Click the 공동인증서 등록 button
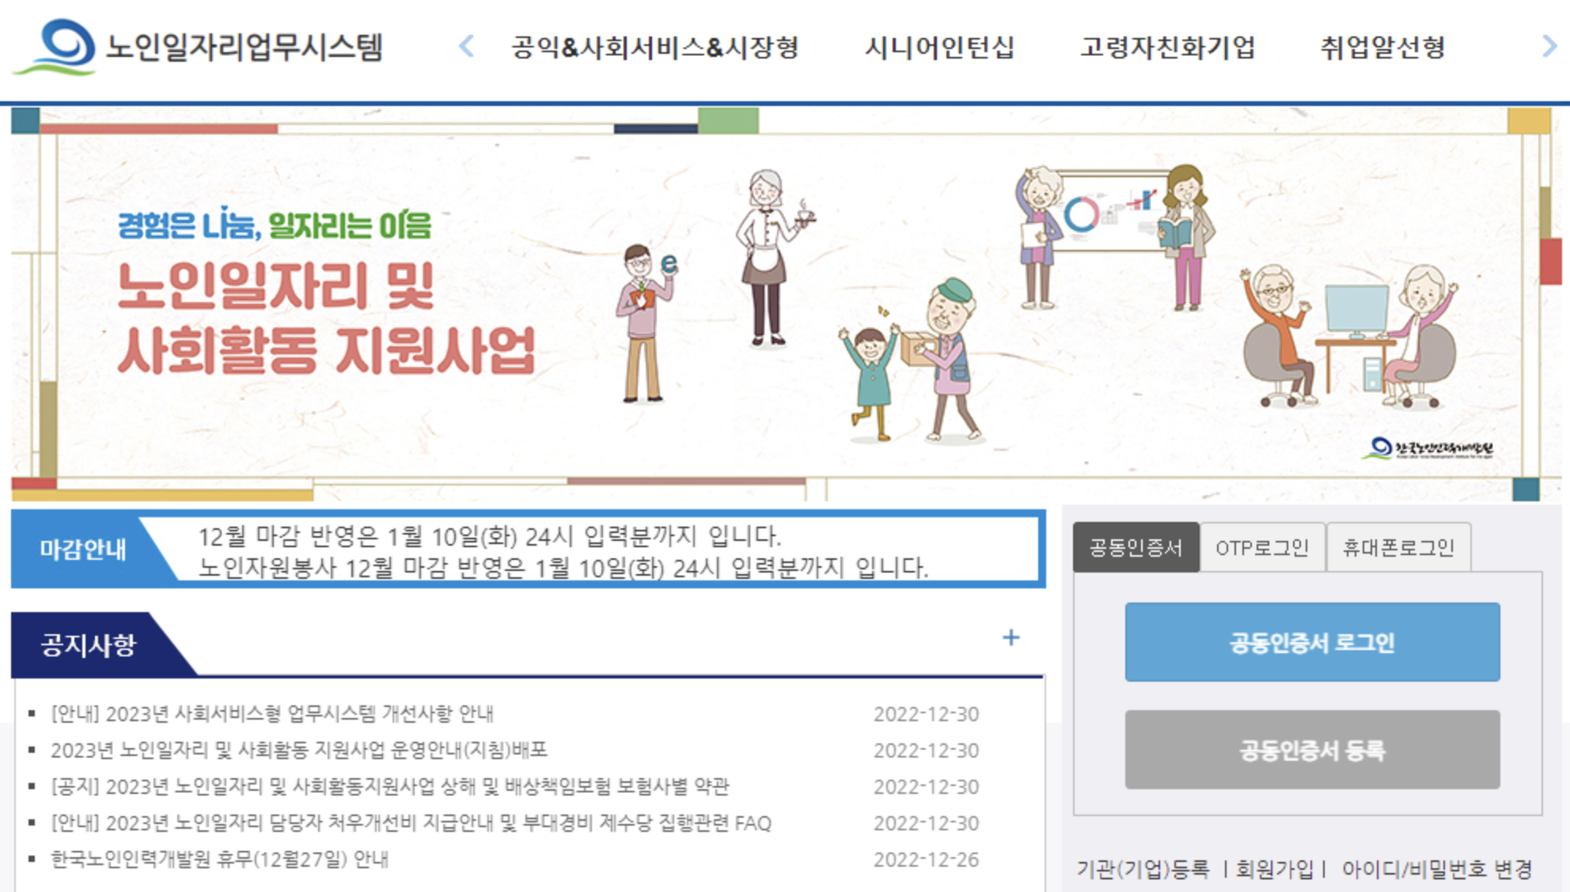 pos(1313,749)
